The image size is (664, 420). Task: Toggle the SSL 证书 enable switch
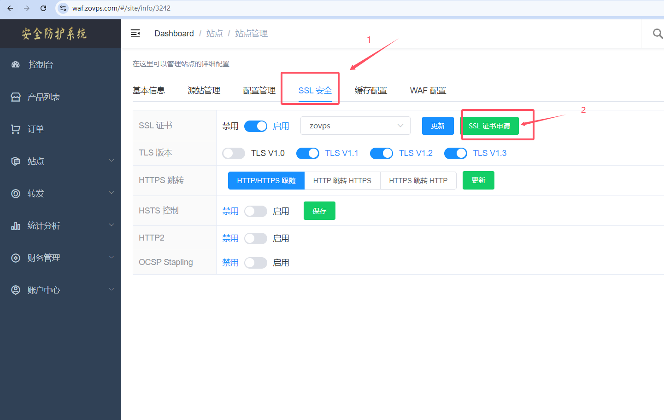(256, 126)
